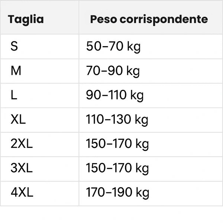Image resolution: width=223 pixels, height=223 pixels.
Task: Click the kg unit in the XL row
Action: (x=141, y=120)
